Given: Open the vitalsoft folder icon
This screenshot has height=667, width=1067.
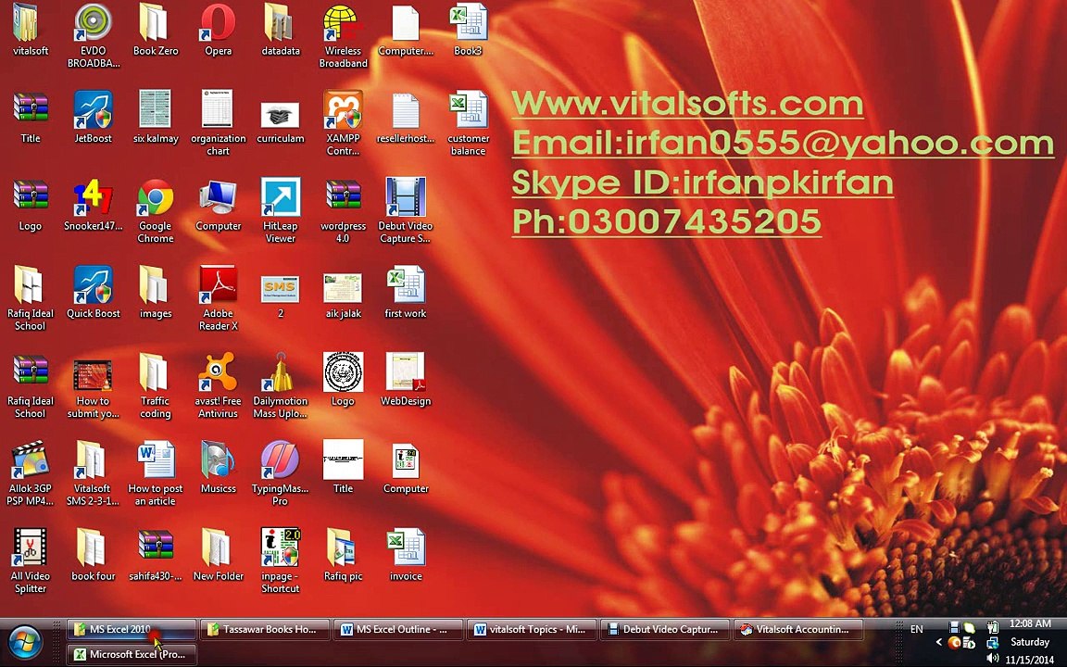Looking at the screenshot, I should pyautogui.click(x=30, y=31).
